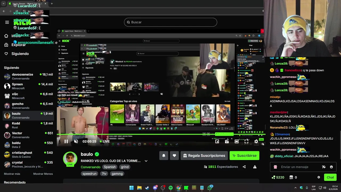341x192 pixels.
Task: Open chat settings gear
Action: pos(319,177)
